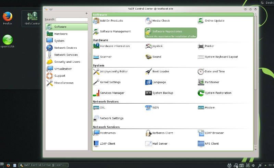274x168 pixels.
Task: Open openSUSE desktop shortcut
Action: (8, 41)
